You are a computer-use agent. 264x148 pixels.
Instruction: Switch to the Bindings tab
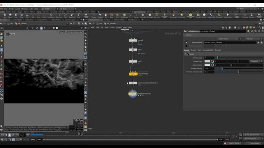click(x=218, y=50)
